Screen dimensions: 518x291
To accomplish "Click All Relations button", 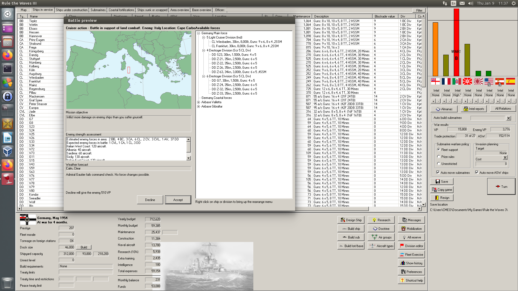I will click(503, 109).
